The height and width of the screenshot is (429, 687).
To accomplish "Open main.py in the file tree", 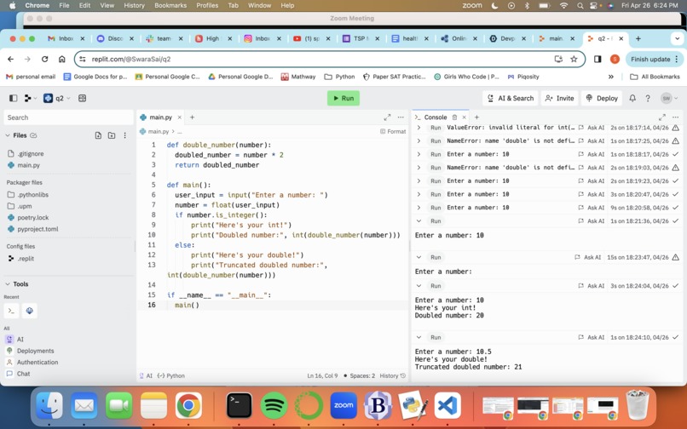I will [x=28, y=165].
